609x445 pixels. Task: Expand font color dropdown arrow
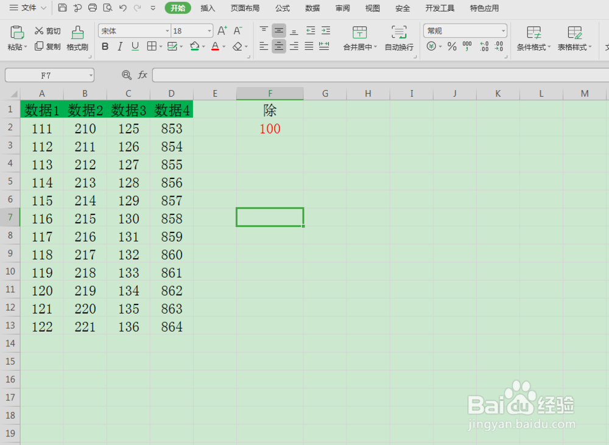pyautogui.click(x=224, y=47)
